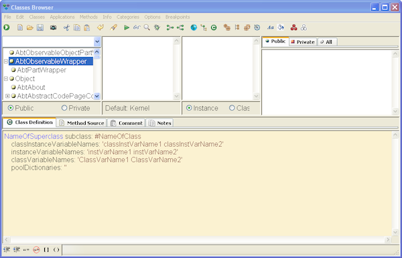This screenshot has height=258, width=402.
Task: Click the green circled C class icon
Action: coord(214,27)
